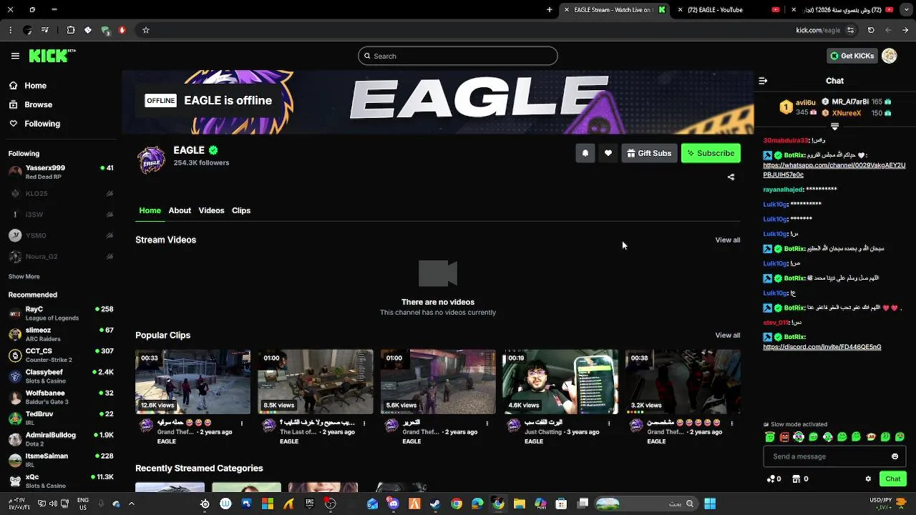Open Steam from the taskbar

coord(435,504)
